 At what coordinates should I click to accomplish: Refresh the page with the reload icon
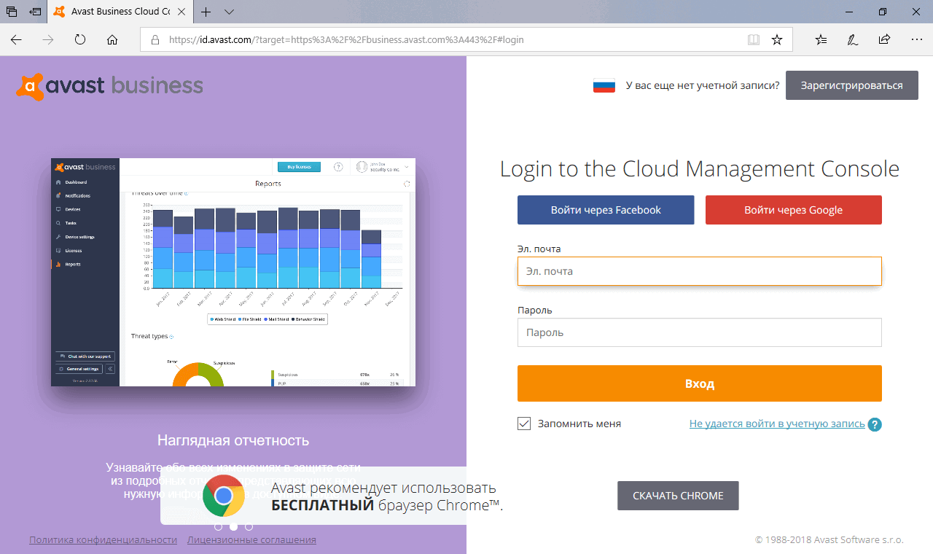[80, 40]
